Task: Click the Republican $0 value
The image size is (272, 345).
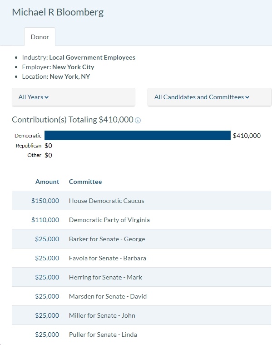Action: 48,146
